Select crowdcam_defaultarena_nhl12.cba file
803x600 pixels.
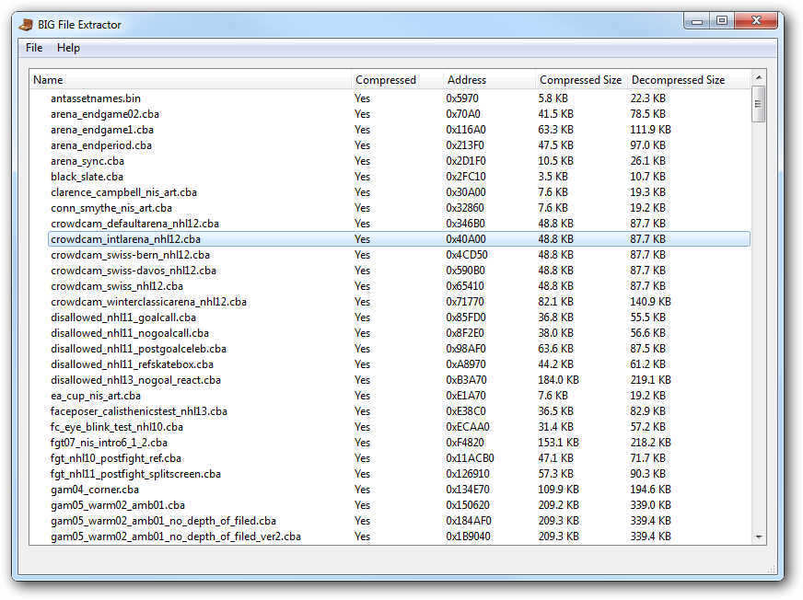click(134, 224)
